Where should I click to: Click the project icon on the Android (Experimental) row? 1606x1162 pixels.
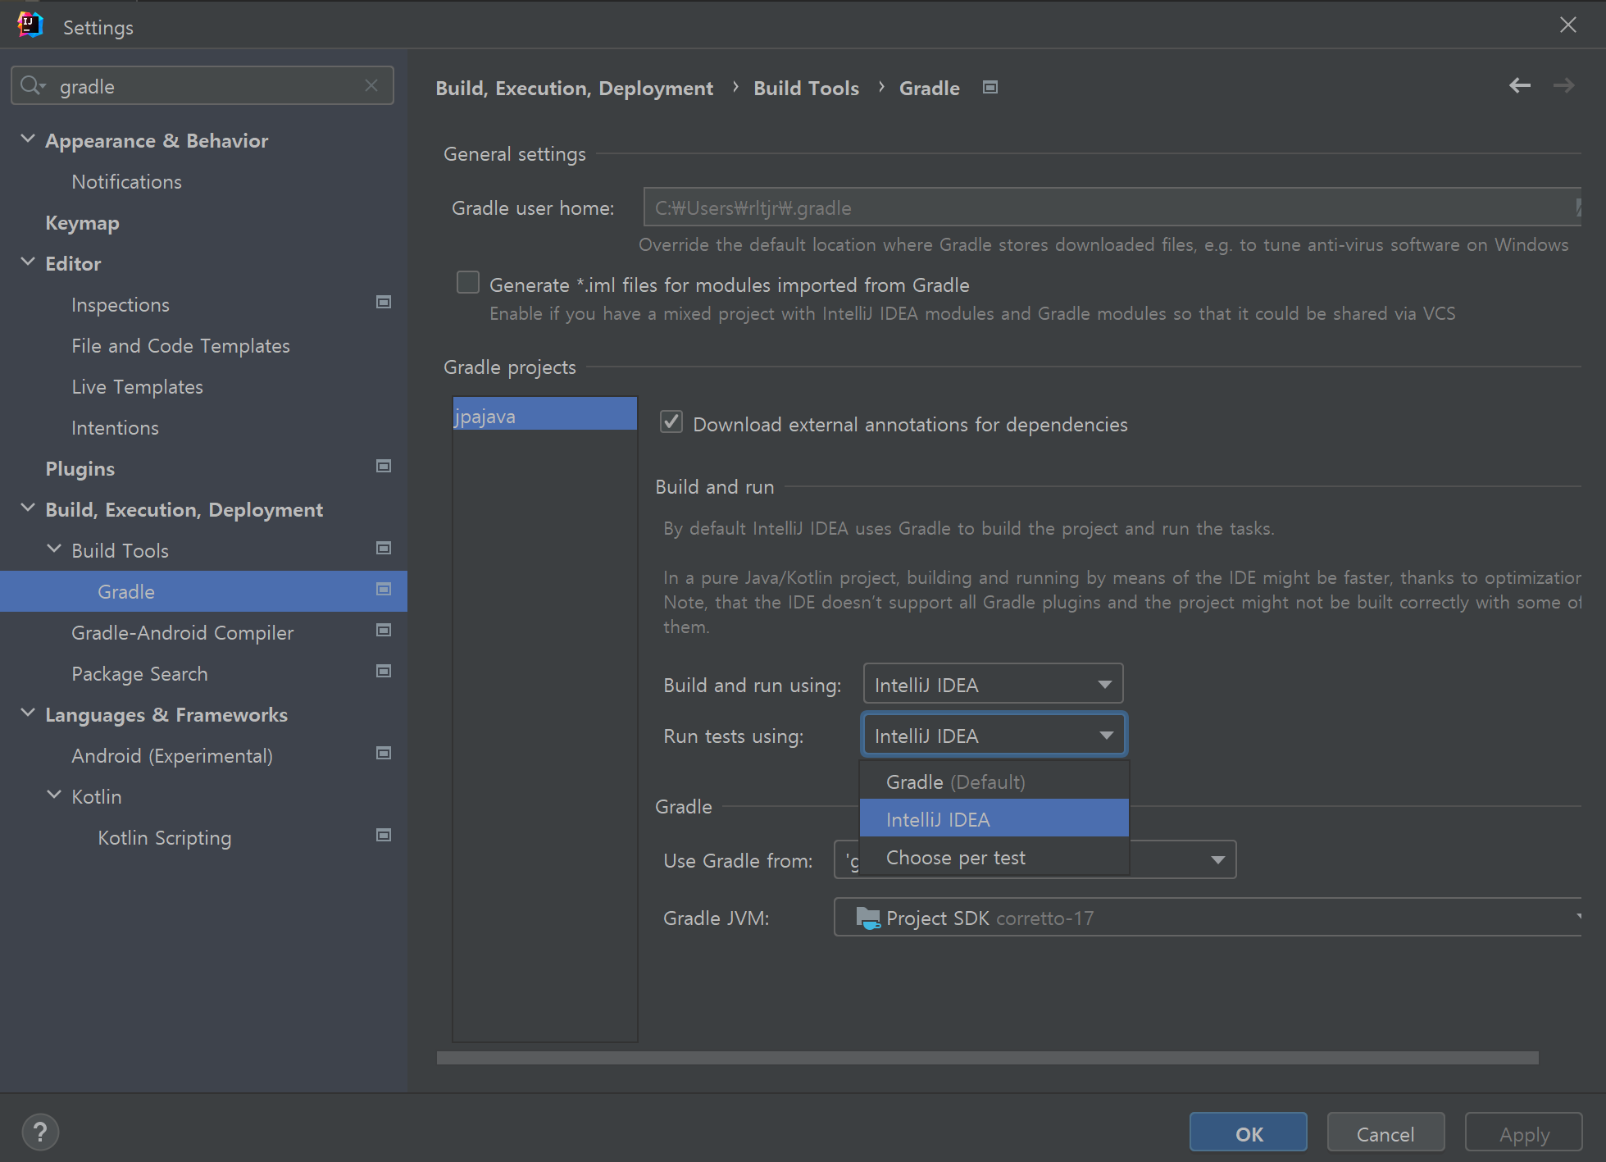383,754
